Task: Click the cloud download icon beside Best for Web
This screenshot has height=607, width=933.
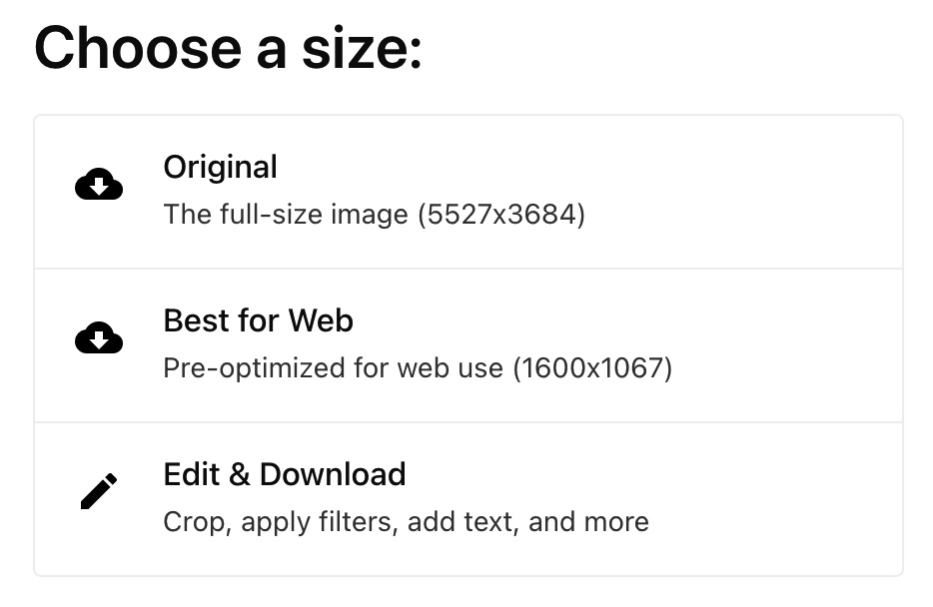Action: (99, 338)
